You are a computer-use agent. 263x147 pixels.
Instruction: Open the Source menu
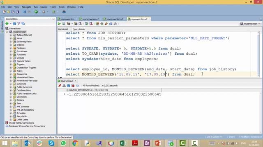click(44, 7)
